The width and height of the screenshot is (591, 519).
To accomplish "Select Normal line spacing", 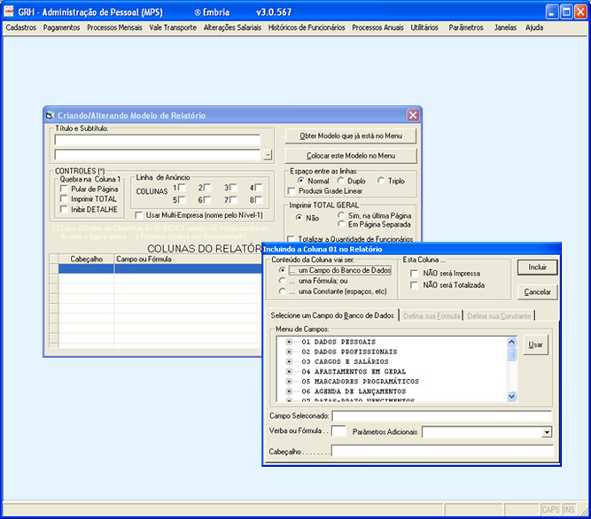I will 300,181.
